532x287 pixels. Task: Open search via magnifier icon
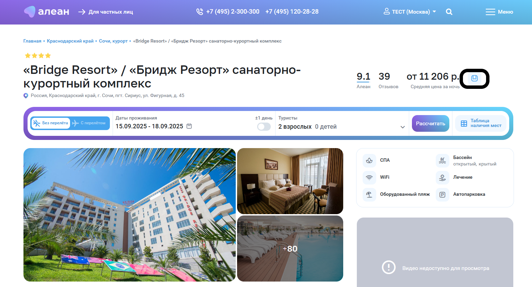[449, 12]
